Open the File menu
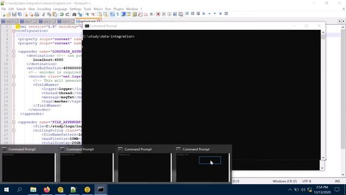 pos(4,9)
